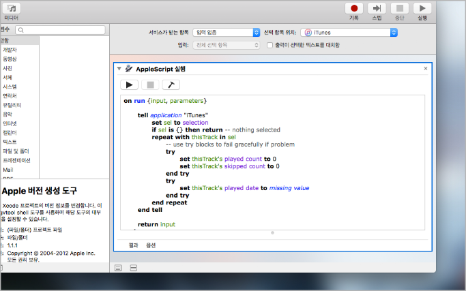The width and height of the screenshot is (466, 291).
Task: Open the 옵션 tab of the action
Action: click(151, 245)
